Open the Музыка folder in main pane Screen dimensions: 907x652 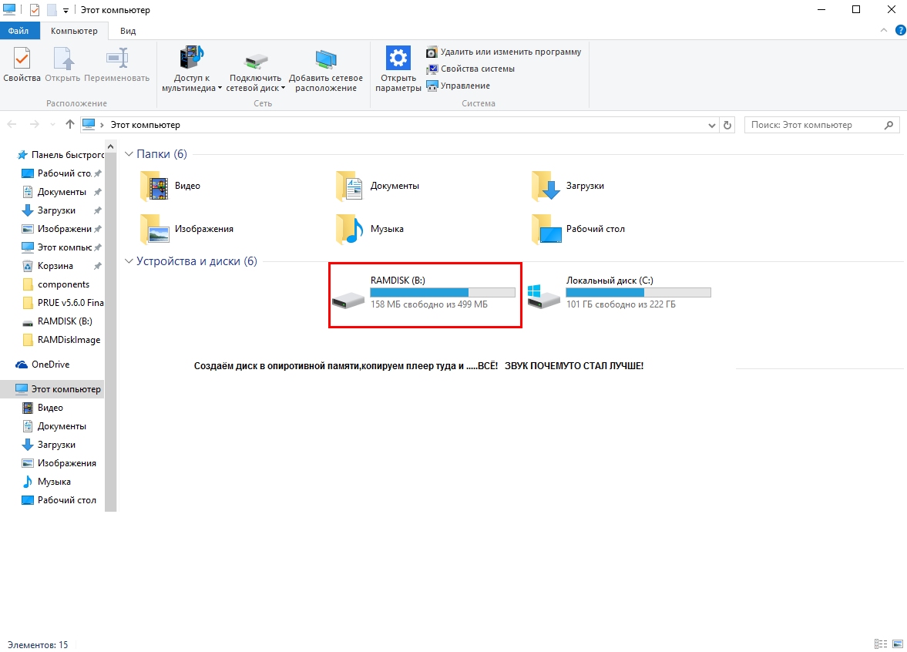coord(370,229)
